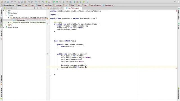Viewport: 180px width, 101px height.
Task: Switch to activity_main.xml tab
Action: click(x=56, y=8)
